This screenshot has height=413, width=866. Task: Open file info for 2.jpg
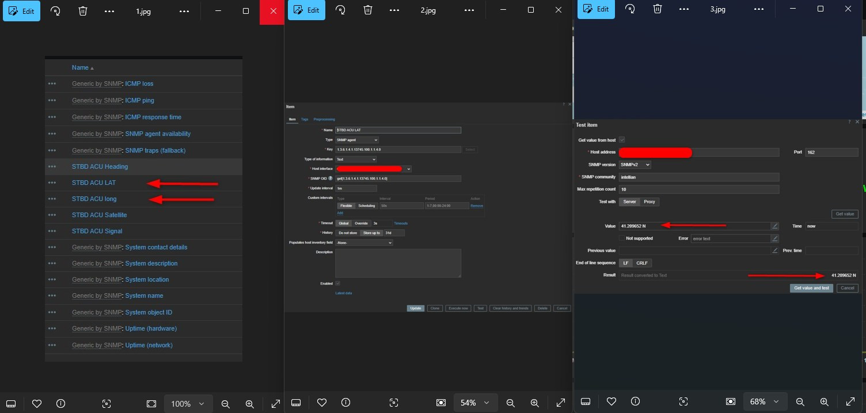tap(345, 403)
